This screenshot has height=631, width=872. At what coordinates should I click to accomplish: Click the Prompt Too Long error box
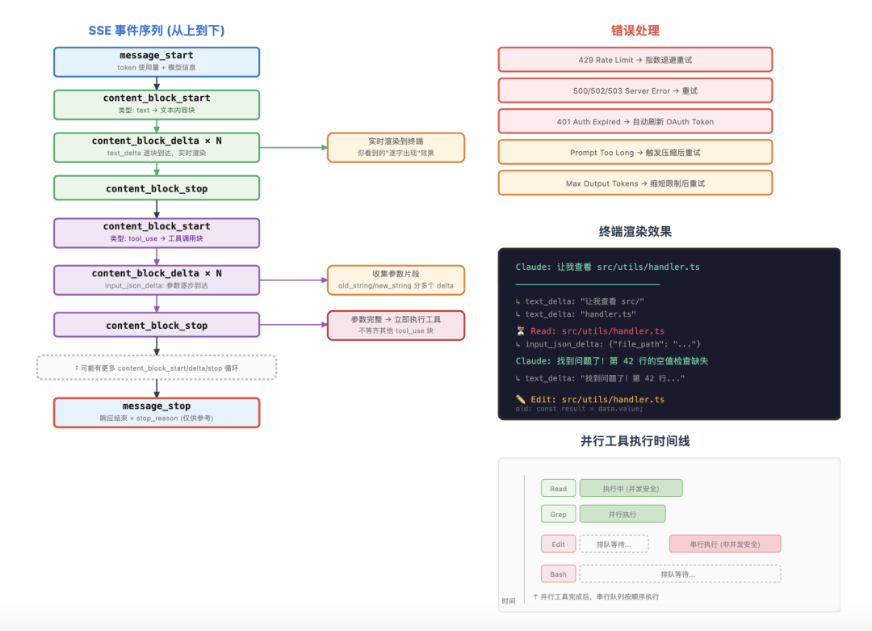point(635,152)
